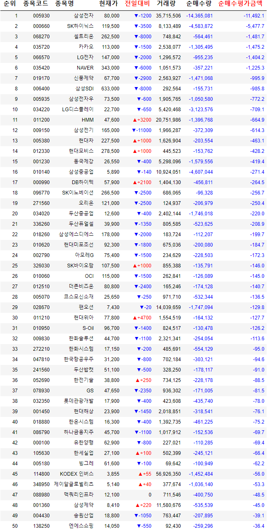Select stock name KODEX 인버스
Image resolution: width=267 pixels, height=529 pixels.
pyautogui.click(x=77, y=474)
